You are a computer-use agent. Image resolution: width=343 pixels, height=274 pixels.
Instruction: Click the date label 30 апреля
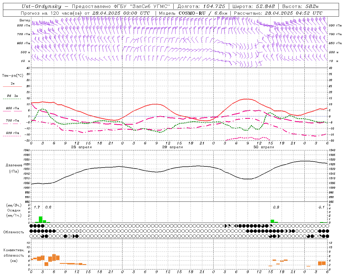tap(264, 147)
